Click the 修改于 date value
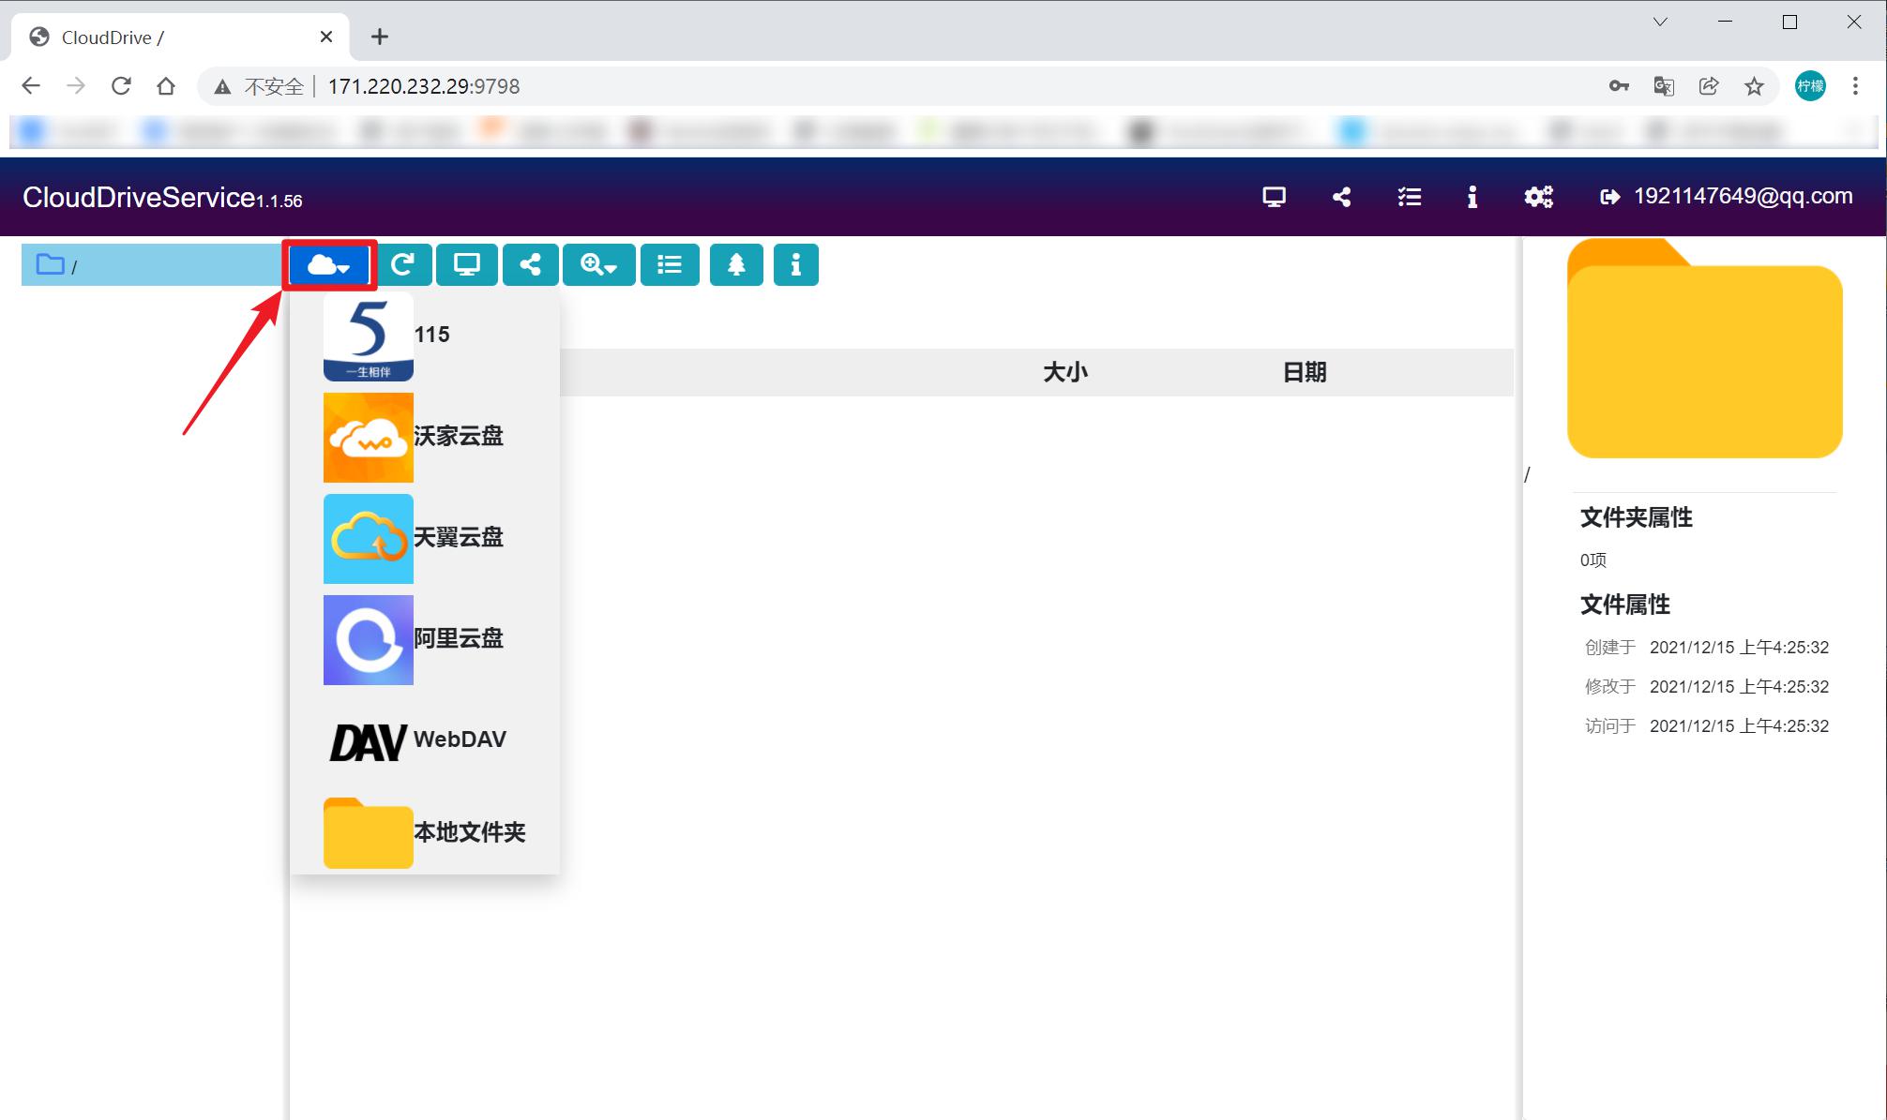 click(1739, 687)
